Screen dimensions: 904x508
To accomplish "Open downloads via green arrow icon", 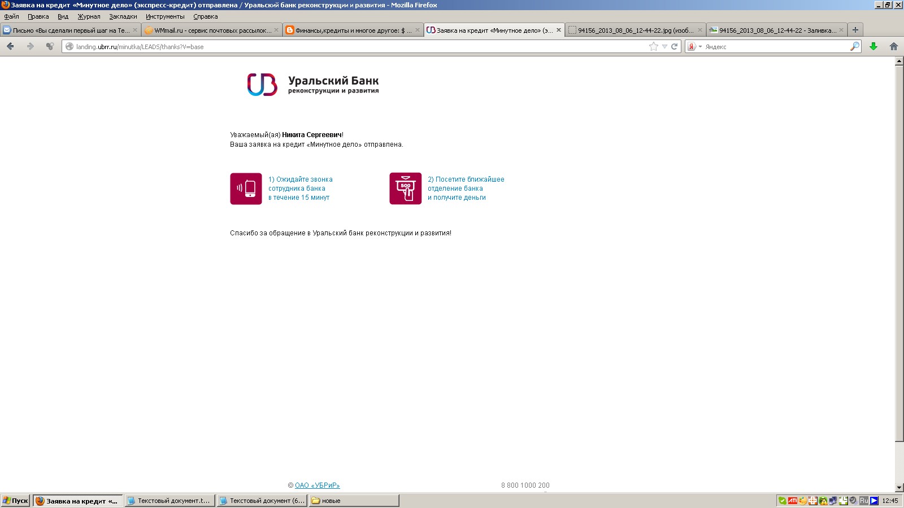I will (x=873, y=46).
